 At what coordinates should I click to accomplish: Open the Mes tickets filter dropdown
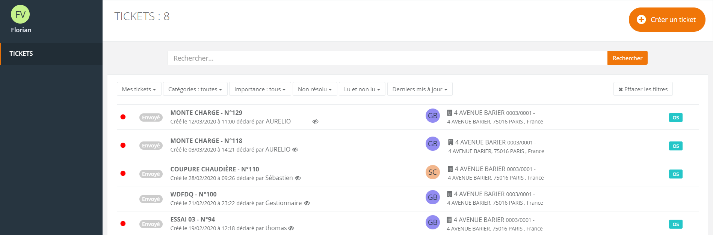coord(139,89)
